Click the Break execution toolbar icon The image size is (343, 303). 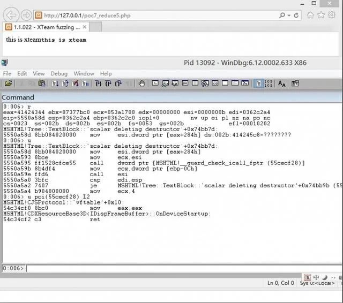pyautogui.click(x=85, y=83)
